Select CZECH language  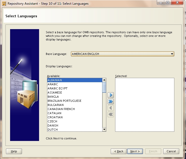pyautogui.click(x=75, y=121)
